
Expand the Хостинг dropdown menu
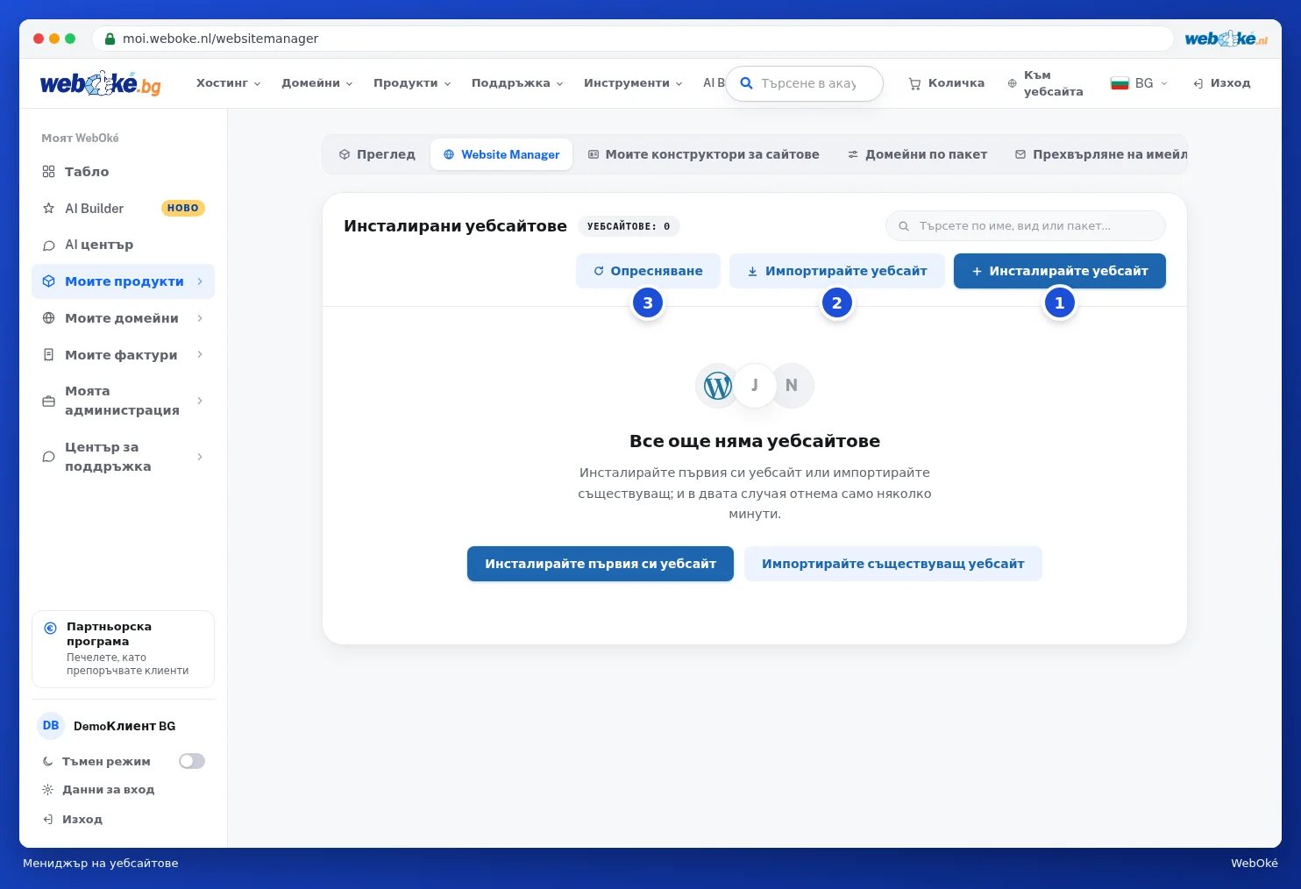click(228, 83)
